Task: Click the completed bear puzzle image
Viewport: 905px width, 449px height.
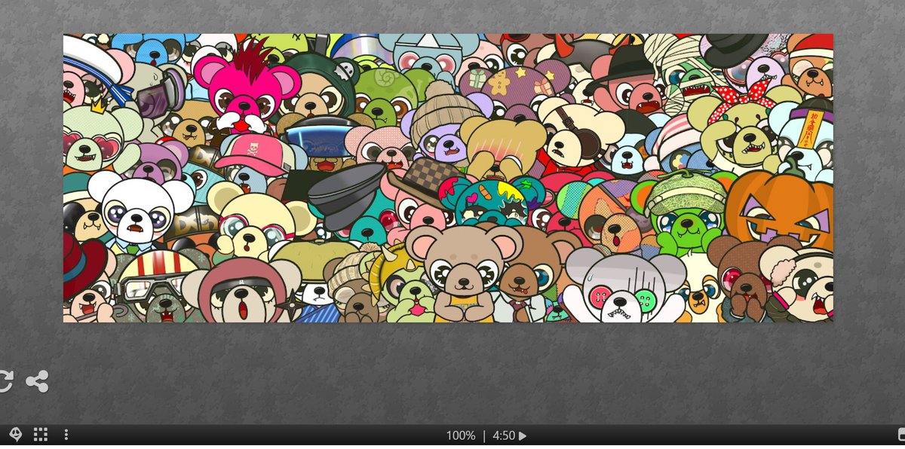Action: (448, 178)
